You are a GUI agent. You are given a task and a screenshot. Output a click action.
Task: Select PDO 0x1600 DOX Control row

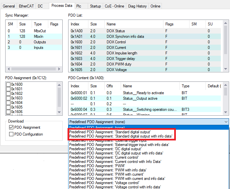pyautogui.click(x=146, y=42)
